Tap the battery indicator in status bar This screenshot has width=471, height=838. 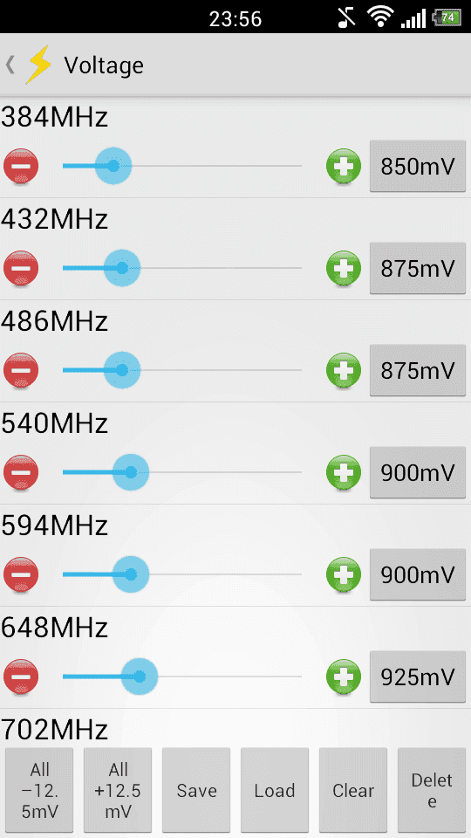[447, 17]
